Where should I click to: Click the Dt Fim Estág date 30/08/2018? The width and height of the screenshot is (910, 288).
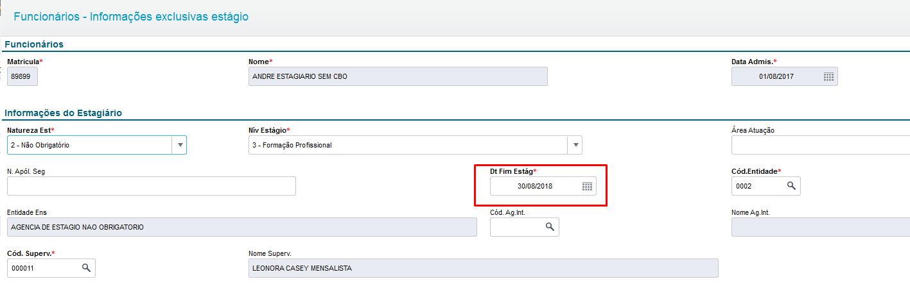[534, 186]
